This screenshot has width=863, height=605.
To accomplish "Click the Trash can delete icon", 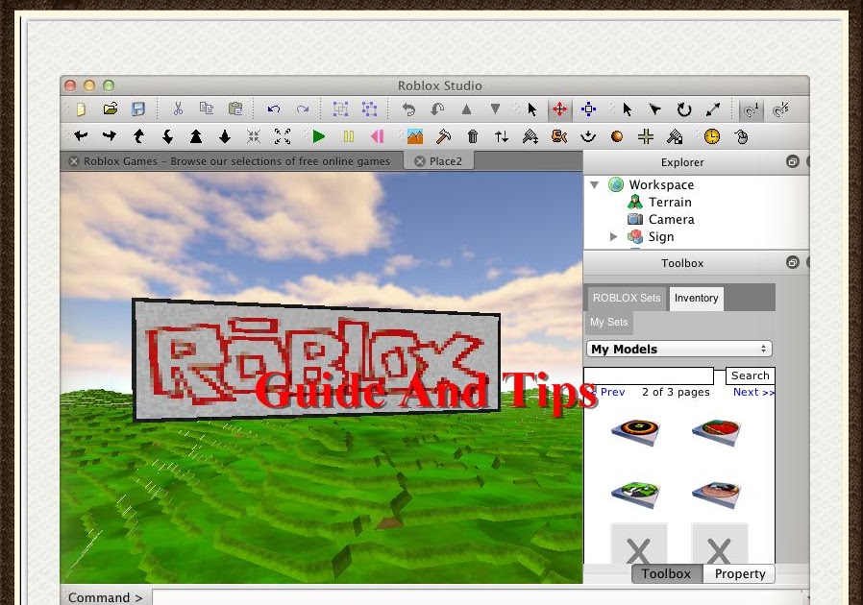I will [x=473, y=136].
